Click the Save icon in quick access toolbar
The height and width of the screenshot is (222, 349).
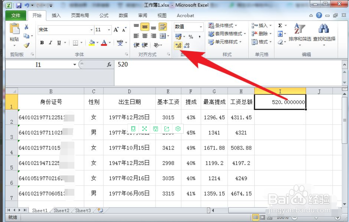[x=19, y=5]
